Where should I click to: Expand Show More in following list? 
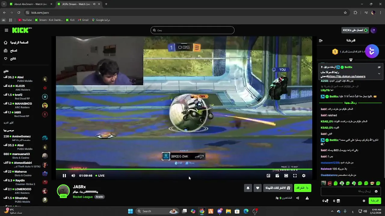coord(8,123)
